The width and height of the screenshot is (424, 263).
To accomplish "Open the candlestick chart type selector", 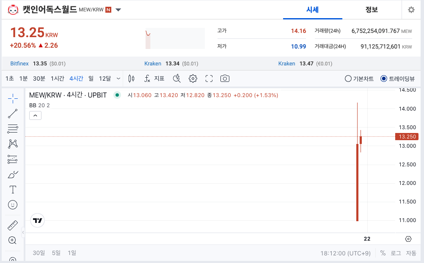I will (131, 79).
